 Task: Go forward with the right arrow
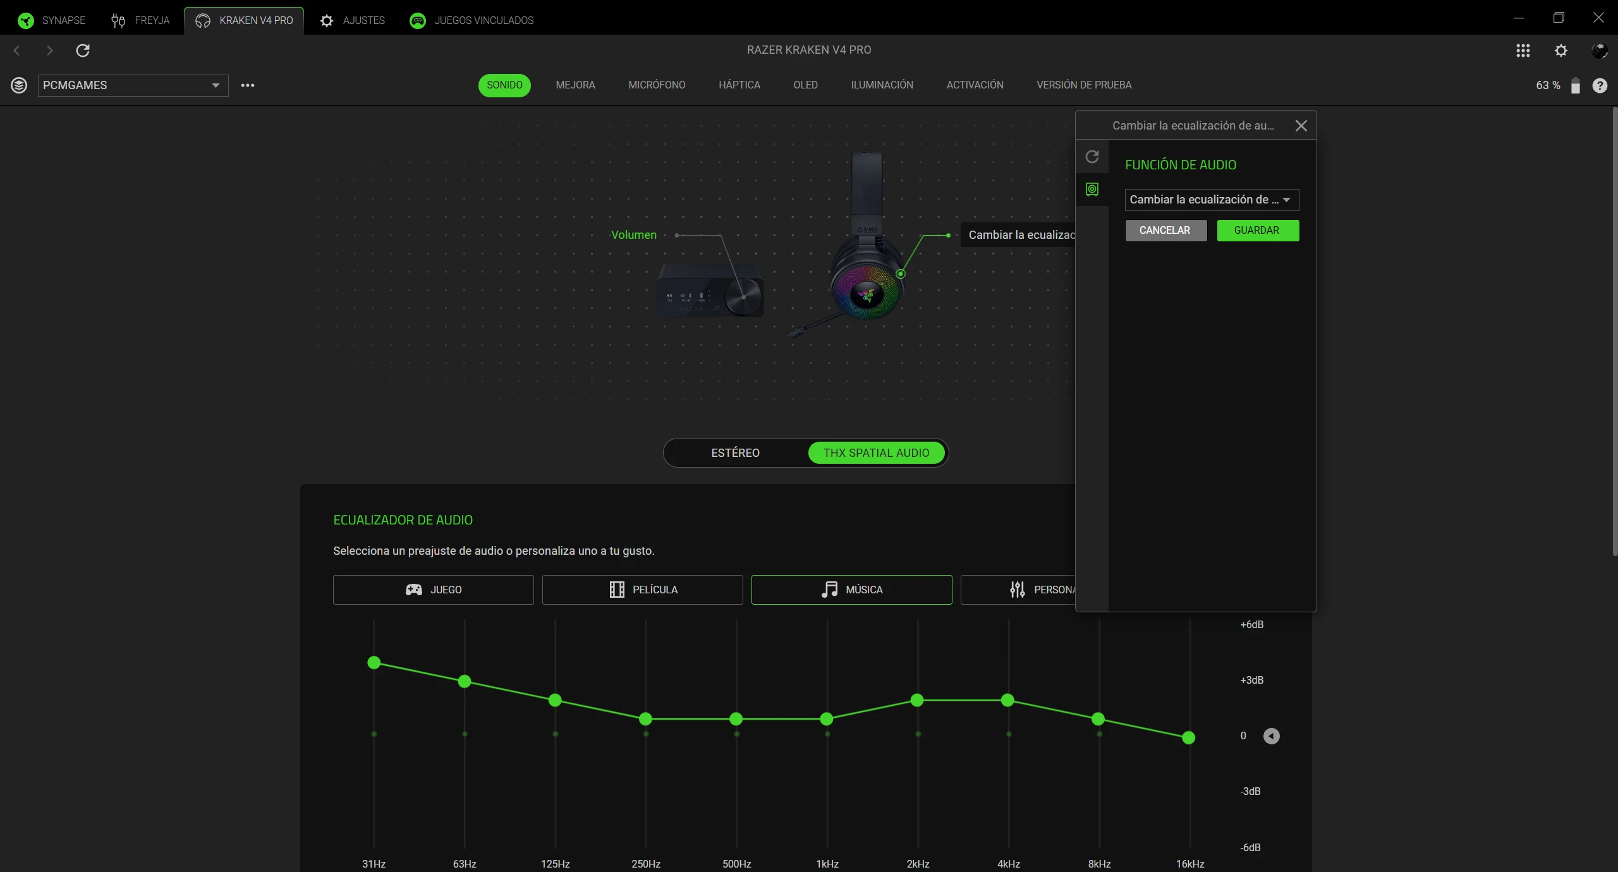click(x=50, y=51)
